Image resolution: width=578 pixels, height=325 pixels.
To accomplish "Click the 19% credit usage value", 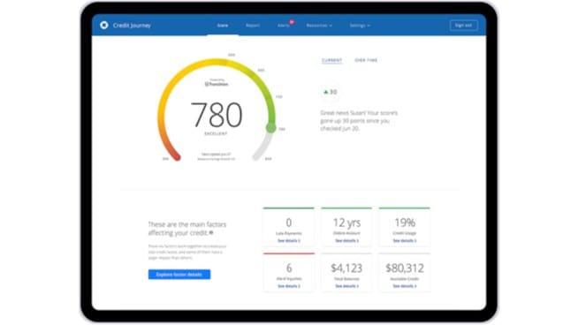I will coord(405,223).
